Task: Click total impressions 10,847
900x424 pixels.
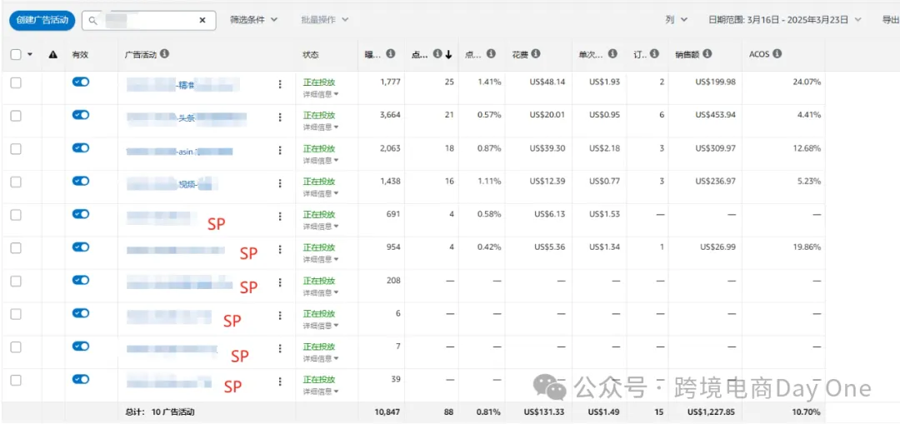Action: (389, 412)
